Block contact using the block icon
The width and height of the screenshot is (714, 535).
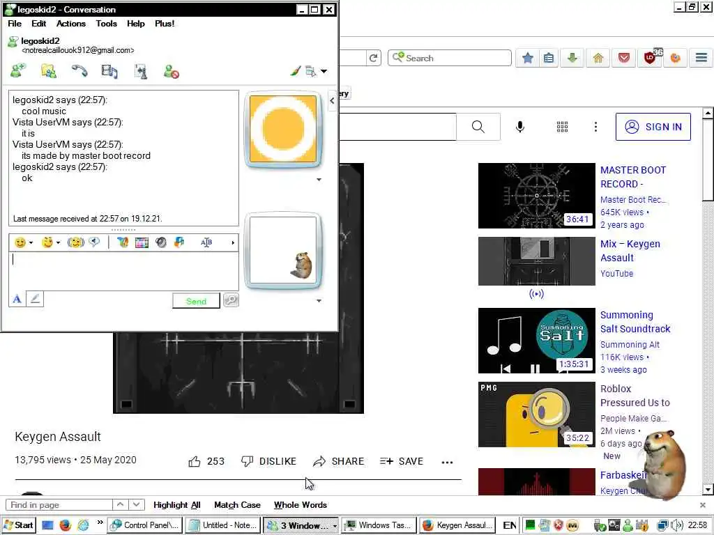click(172, 72)
